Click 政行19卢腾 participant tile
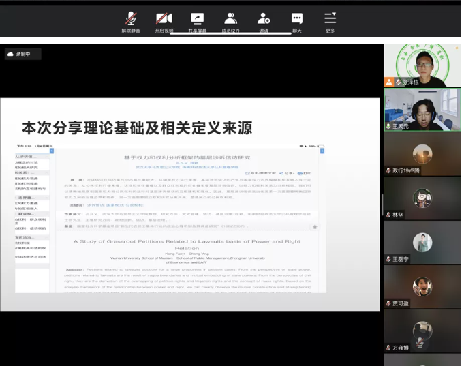464x366 pixels. (422, 154)
